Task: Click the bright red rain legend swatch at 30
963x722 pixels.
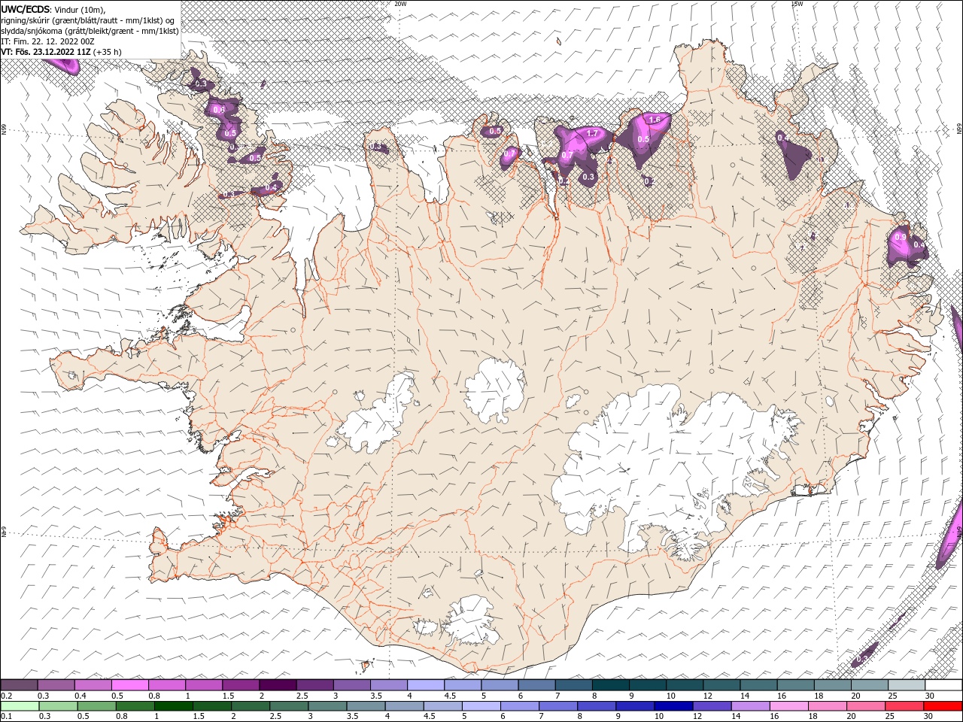Action: click(943, 706)
